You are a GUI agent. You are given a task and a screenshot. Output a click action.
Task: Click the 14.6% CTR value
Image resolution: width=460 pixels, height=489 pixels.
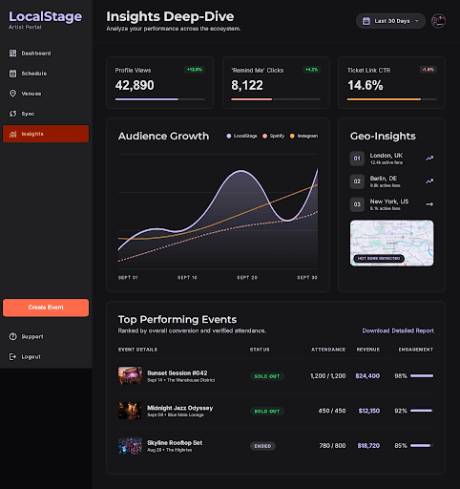(x=366, y=85)
